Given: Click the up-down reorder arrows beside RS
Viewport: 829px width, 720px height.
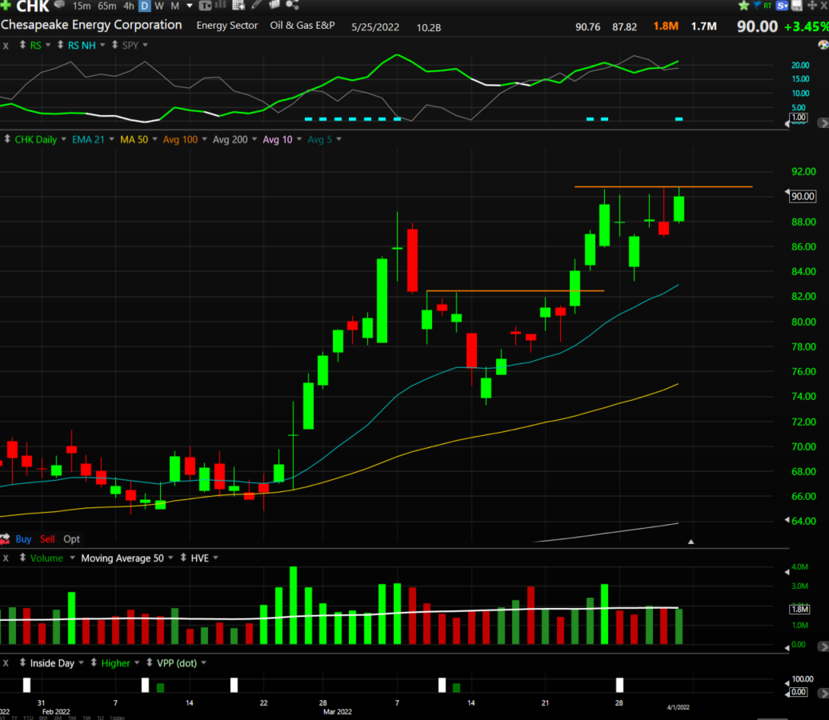Looking at the screenshot, I should tap(22, 45).
